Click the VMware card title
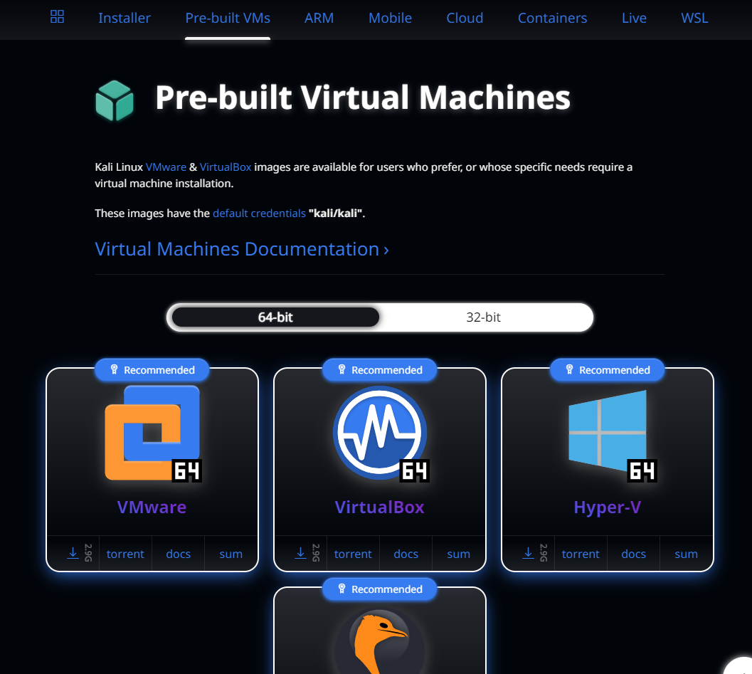 tap(152, 507)
